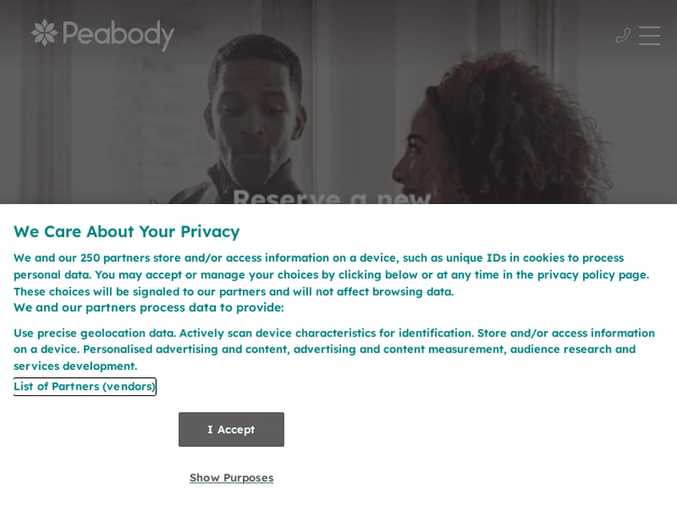677x508 pixels.
Task: Click 'unique IDs in cookies' phrase
Action: tap(514, 257)
